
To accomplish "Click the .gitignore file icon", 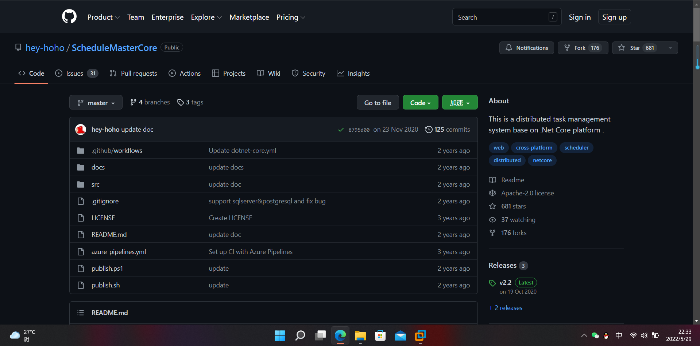I will (x=81, y=201).
